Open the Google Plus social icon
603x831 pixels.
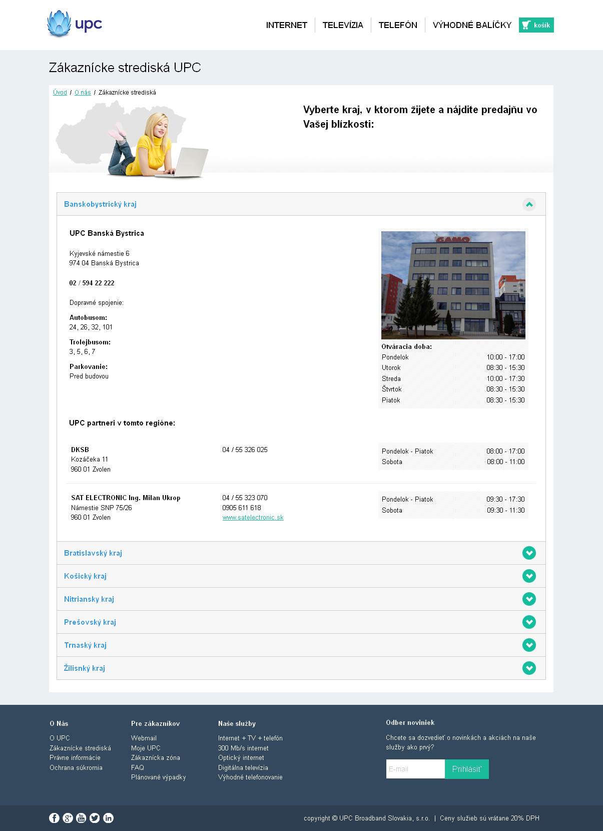68,818
